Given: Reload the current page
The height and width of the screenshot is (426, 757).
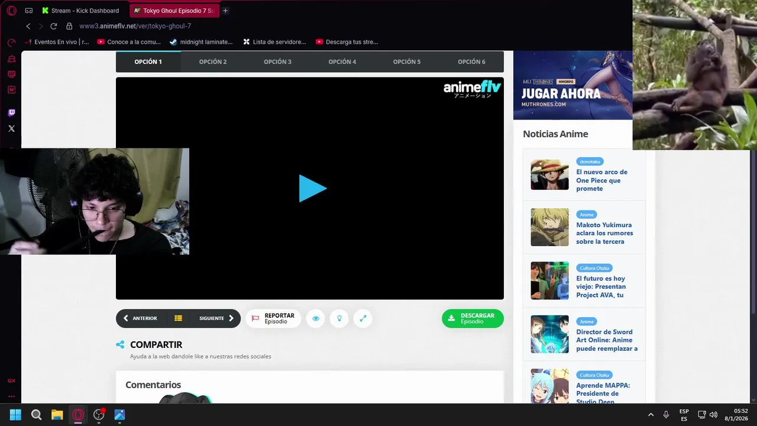Looking at the screenshot, I should (53, 26).
